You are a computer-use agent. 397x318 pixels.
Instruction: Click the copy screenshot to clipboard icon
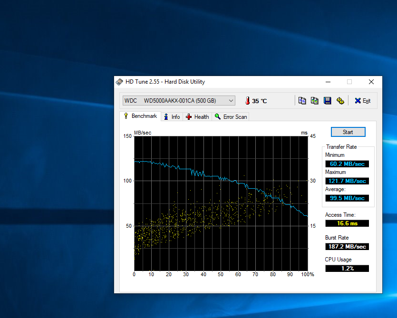(x=314, y=100)
